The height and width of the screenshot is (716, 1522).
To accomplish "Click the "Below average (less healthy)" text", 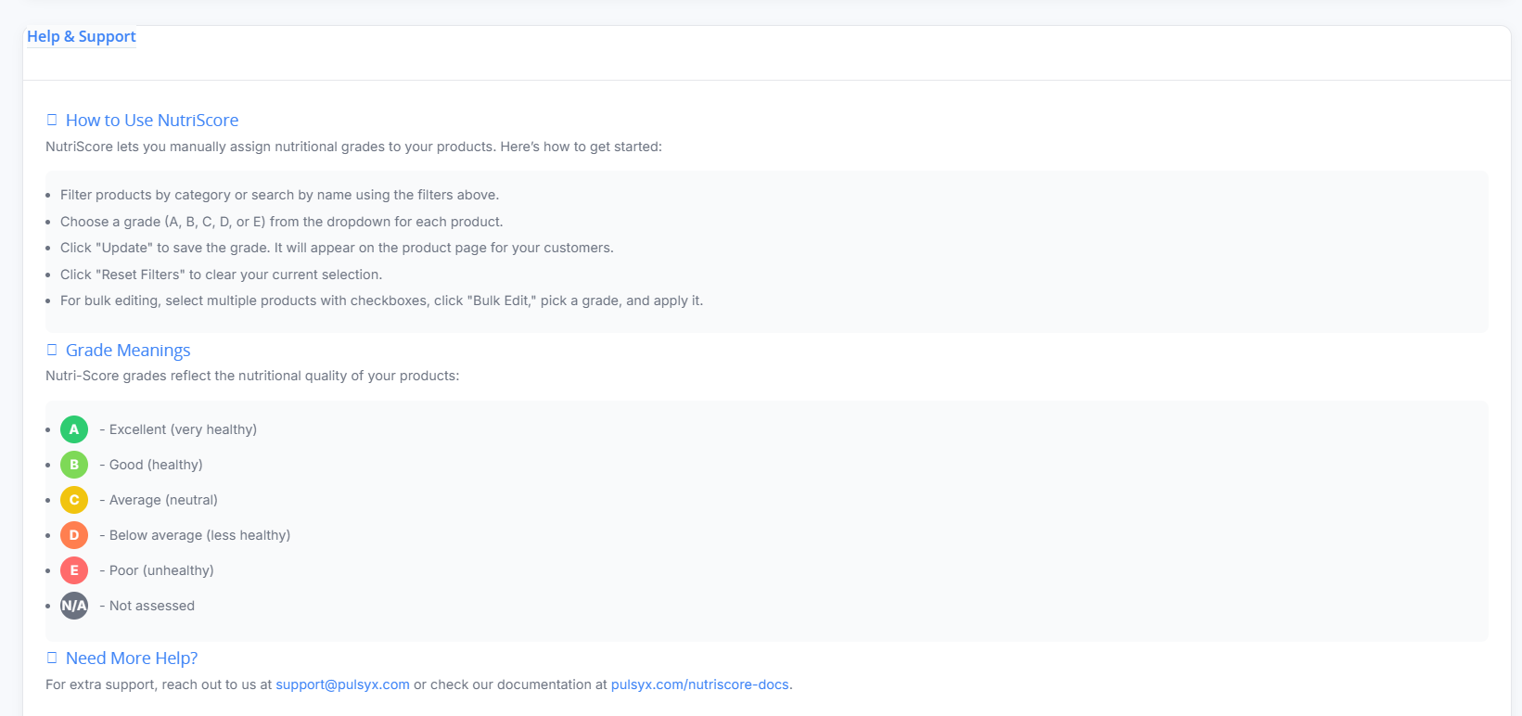I will (x=199, y=535).
